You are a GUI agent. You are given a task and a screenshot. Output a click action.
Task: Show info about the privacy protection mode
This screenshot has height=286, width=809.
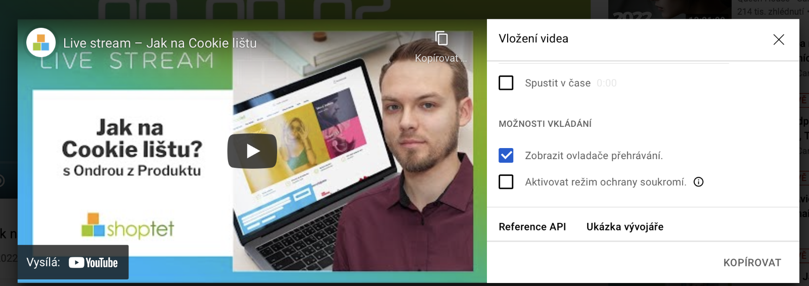point(699,182)
